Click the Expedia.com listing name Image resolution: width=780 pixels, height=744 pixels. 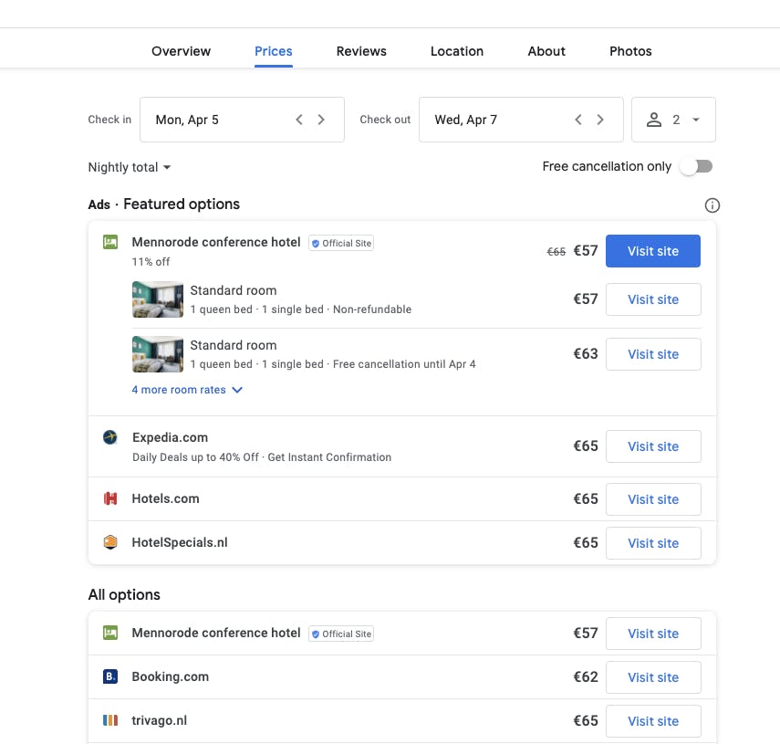tap(170, 437)
